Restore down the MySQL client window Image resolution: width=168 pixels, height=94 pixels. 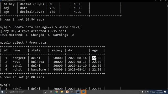point(161,1)
